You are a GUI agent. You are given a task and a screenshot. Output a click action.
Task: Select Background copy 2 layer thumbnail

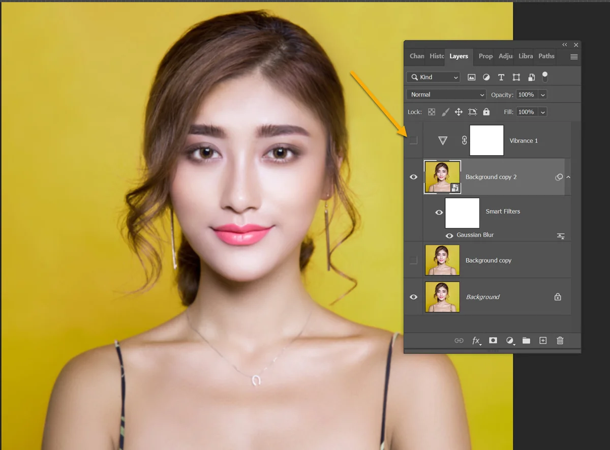pos(442,177)
